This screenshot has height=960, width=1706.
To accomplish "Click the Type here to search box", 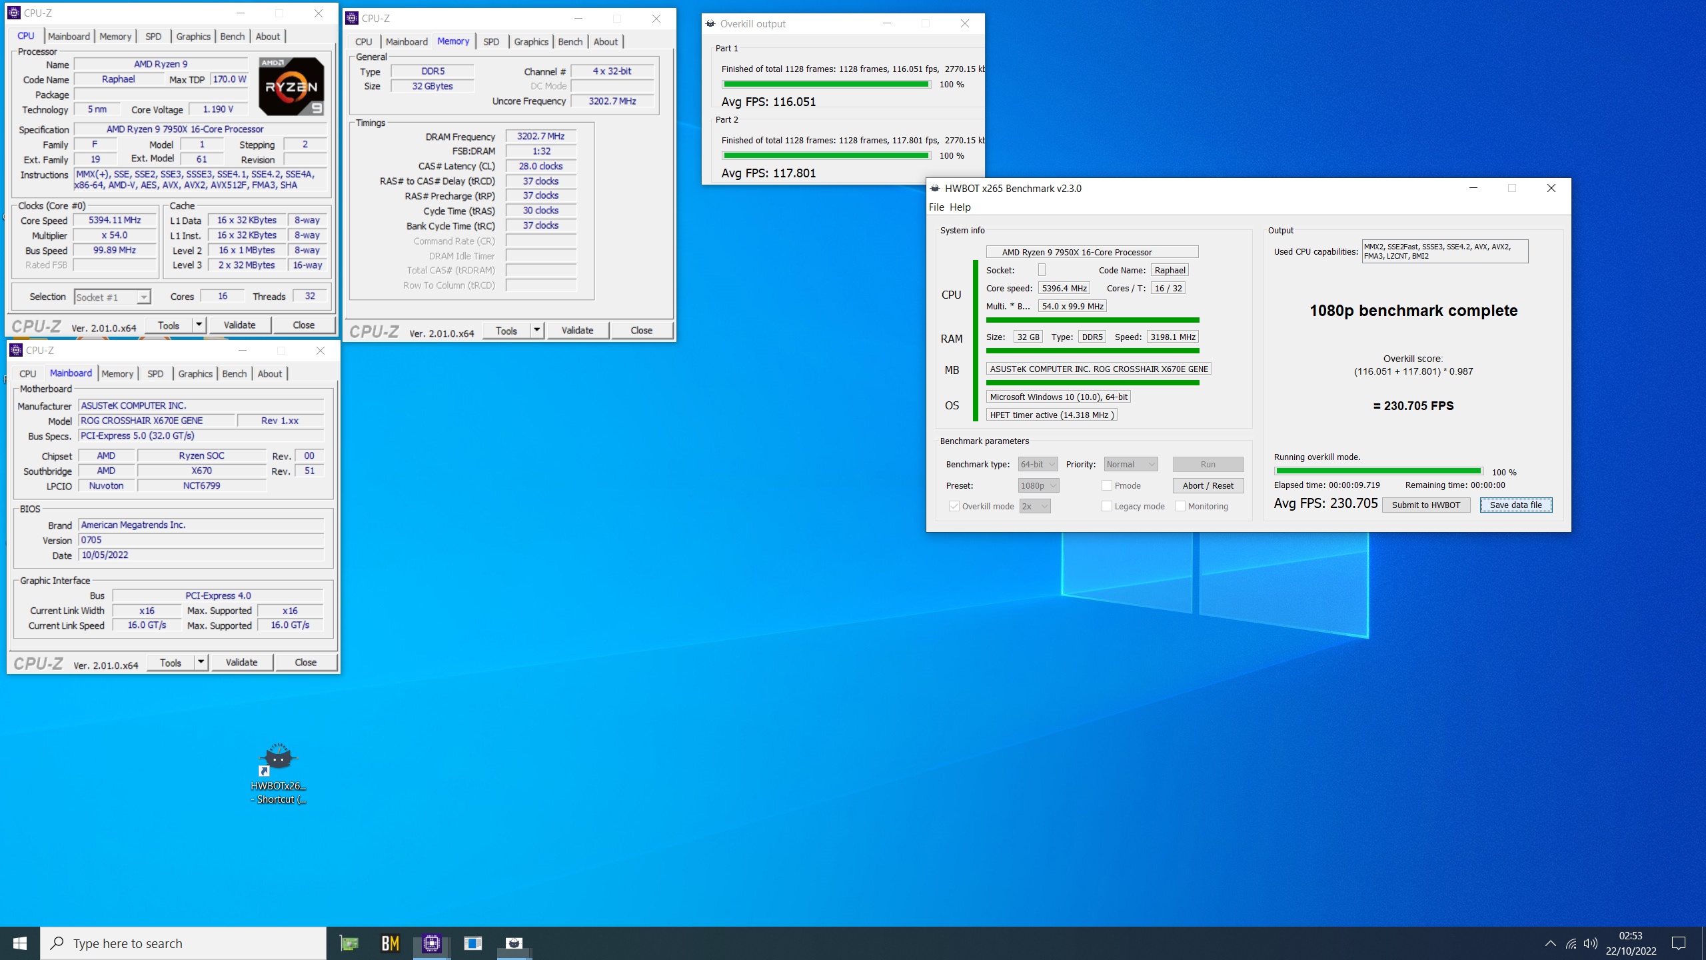I will click(183, 943).
